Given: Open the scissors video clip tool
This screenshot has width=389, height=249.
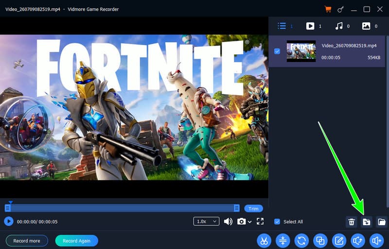Looking at the screenshot, I should coord(264,241).
